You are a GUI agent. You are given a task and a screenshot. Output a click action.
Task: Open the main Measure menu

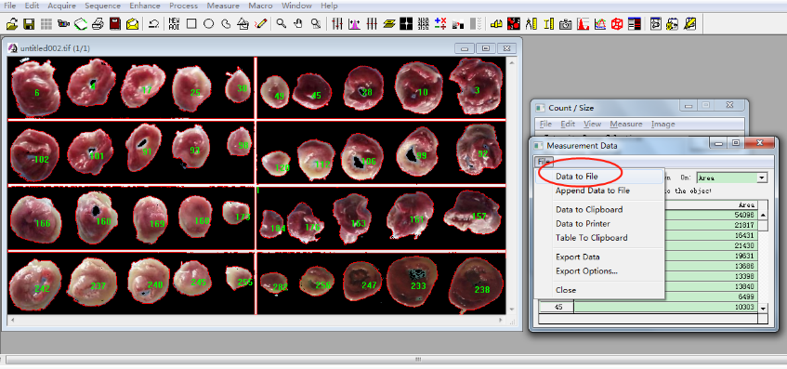pos(223,6)
